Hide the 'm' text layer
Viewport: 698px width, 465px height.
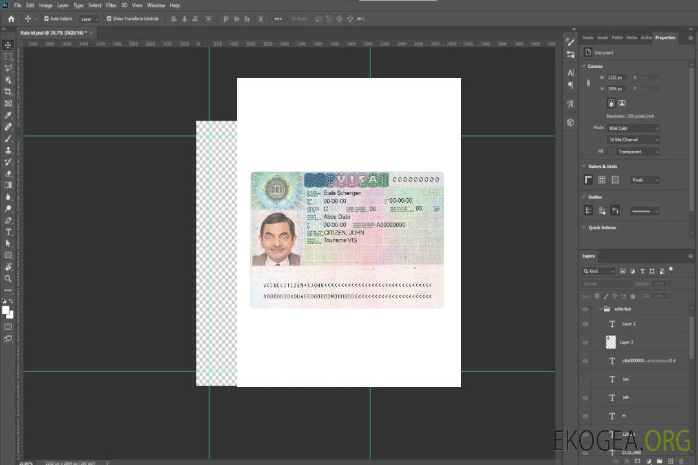pyautogui.click(x=586, y=417)
